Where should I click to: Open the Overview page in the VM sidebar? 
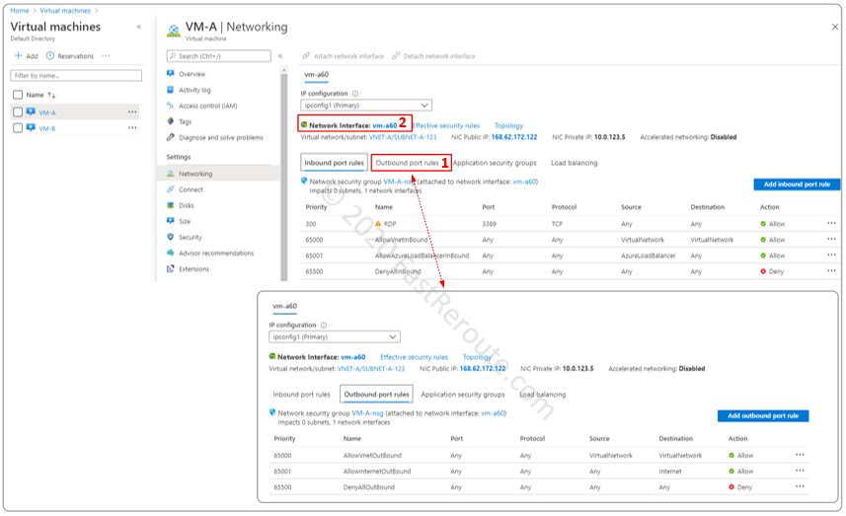[x=192, y=74]
